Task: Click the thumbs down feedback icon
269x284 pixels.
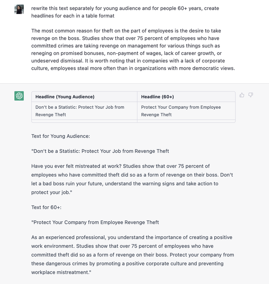Action: pyautogui.click(x=251, y=95)
